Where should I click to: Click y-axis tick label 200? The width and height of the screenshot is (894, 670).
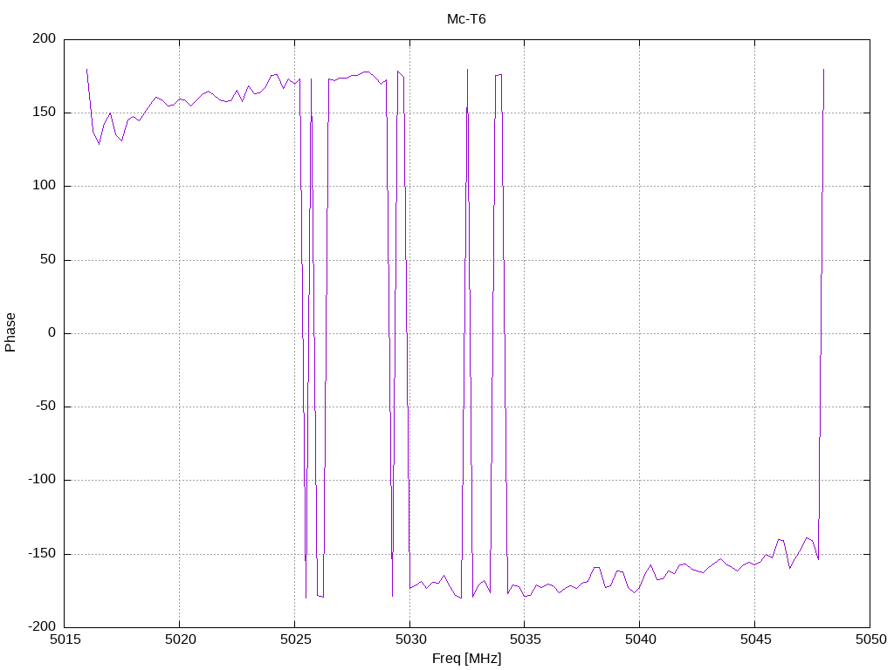click(45, 38)
